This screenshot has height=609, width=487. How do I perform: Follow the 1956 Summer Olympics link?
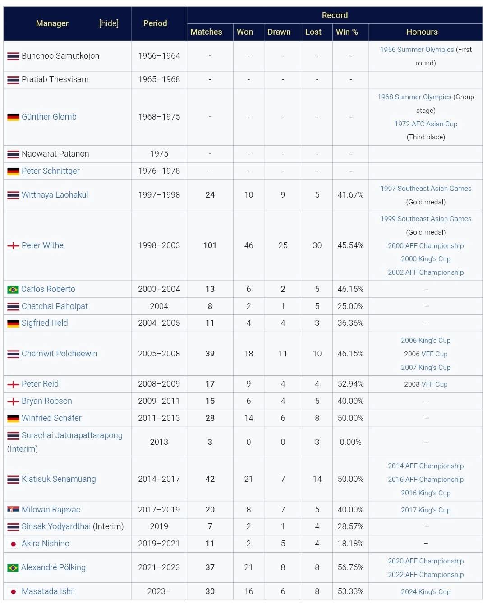coord(417,50)
